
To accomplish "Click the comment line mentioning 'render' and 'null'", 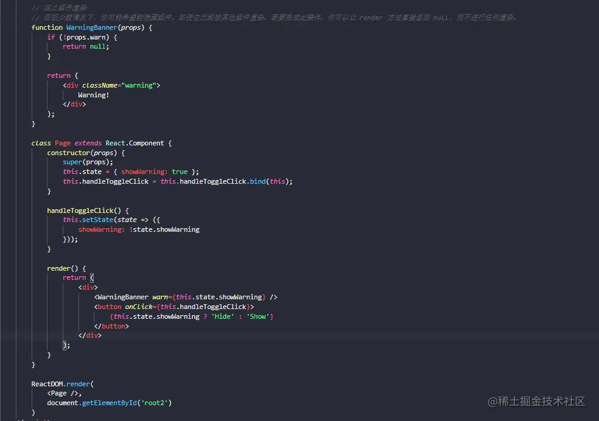I will 275,18.
